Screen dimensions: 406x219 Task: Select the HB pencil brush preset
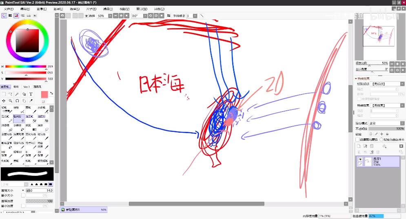coord(7,154)
